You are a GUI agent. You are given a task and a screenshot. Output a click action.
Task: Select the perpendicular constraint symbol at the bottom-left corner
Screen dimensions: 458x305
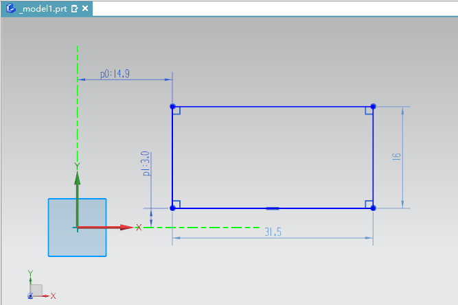pos(176,204)
